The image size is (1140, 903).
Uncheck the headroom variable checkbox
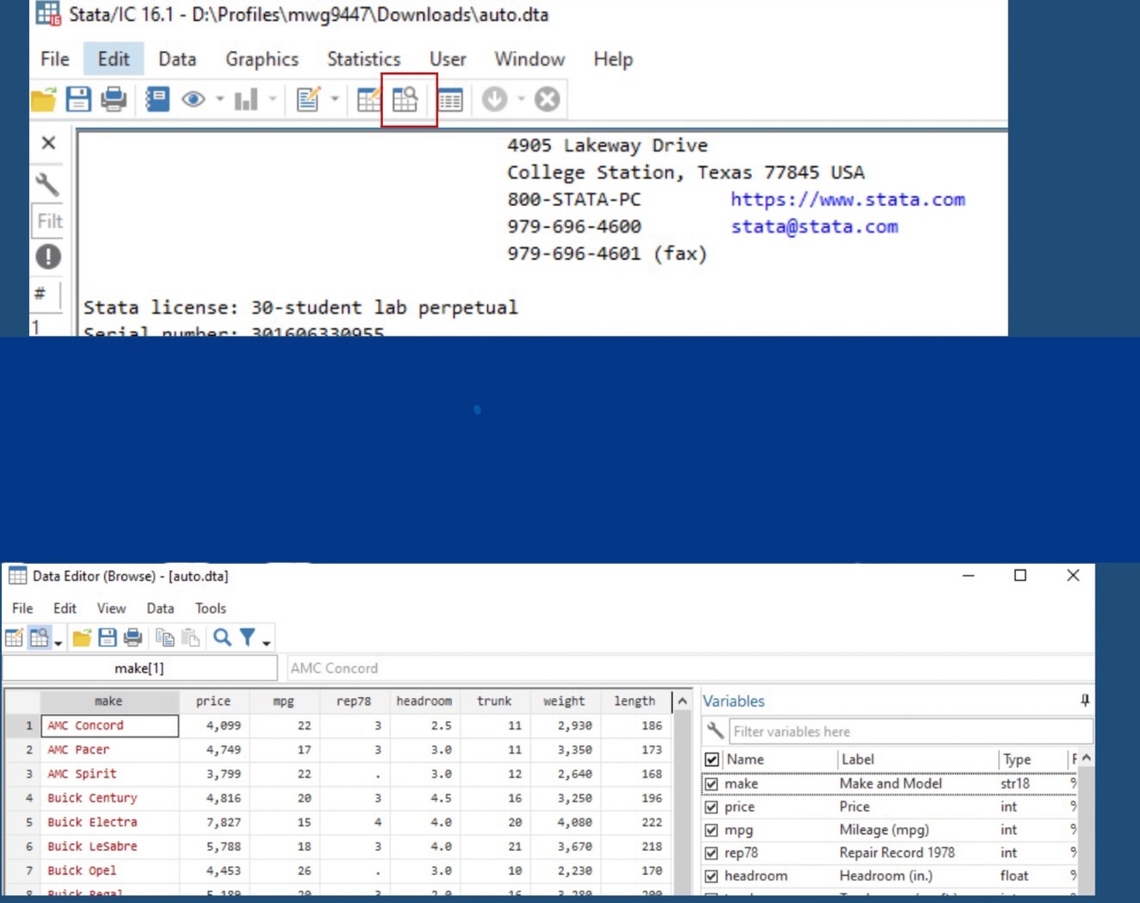coord(711,877)
